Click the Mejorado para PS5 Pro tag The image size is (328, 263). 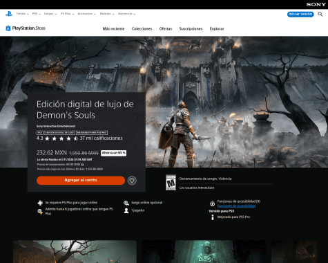92,133
